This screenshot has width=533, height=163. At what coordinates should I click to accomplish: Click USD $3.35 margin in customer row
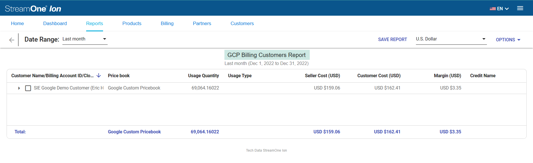[x=451, y=88]
